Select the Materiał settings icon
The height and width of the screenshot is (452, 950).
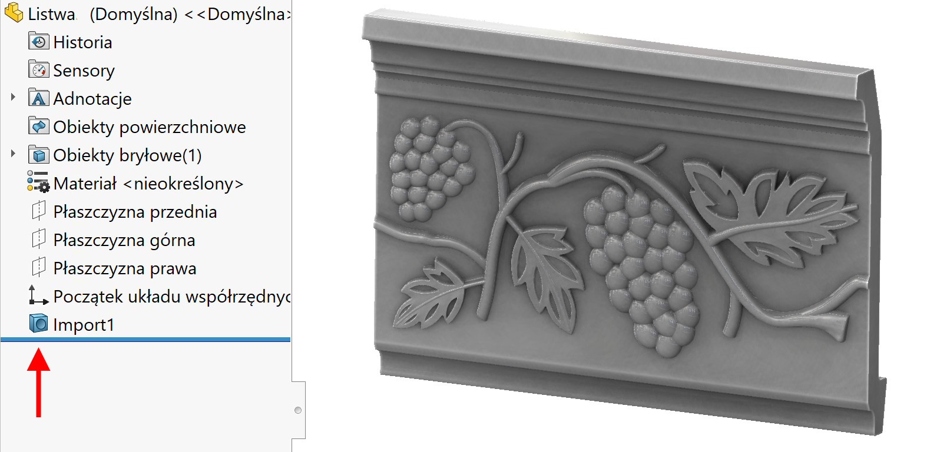39,182
